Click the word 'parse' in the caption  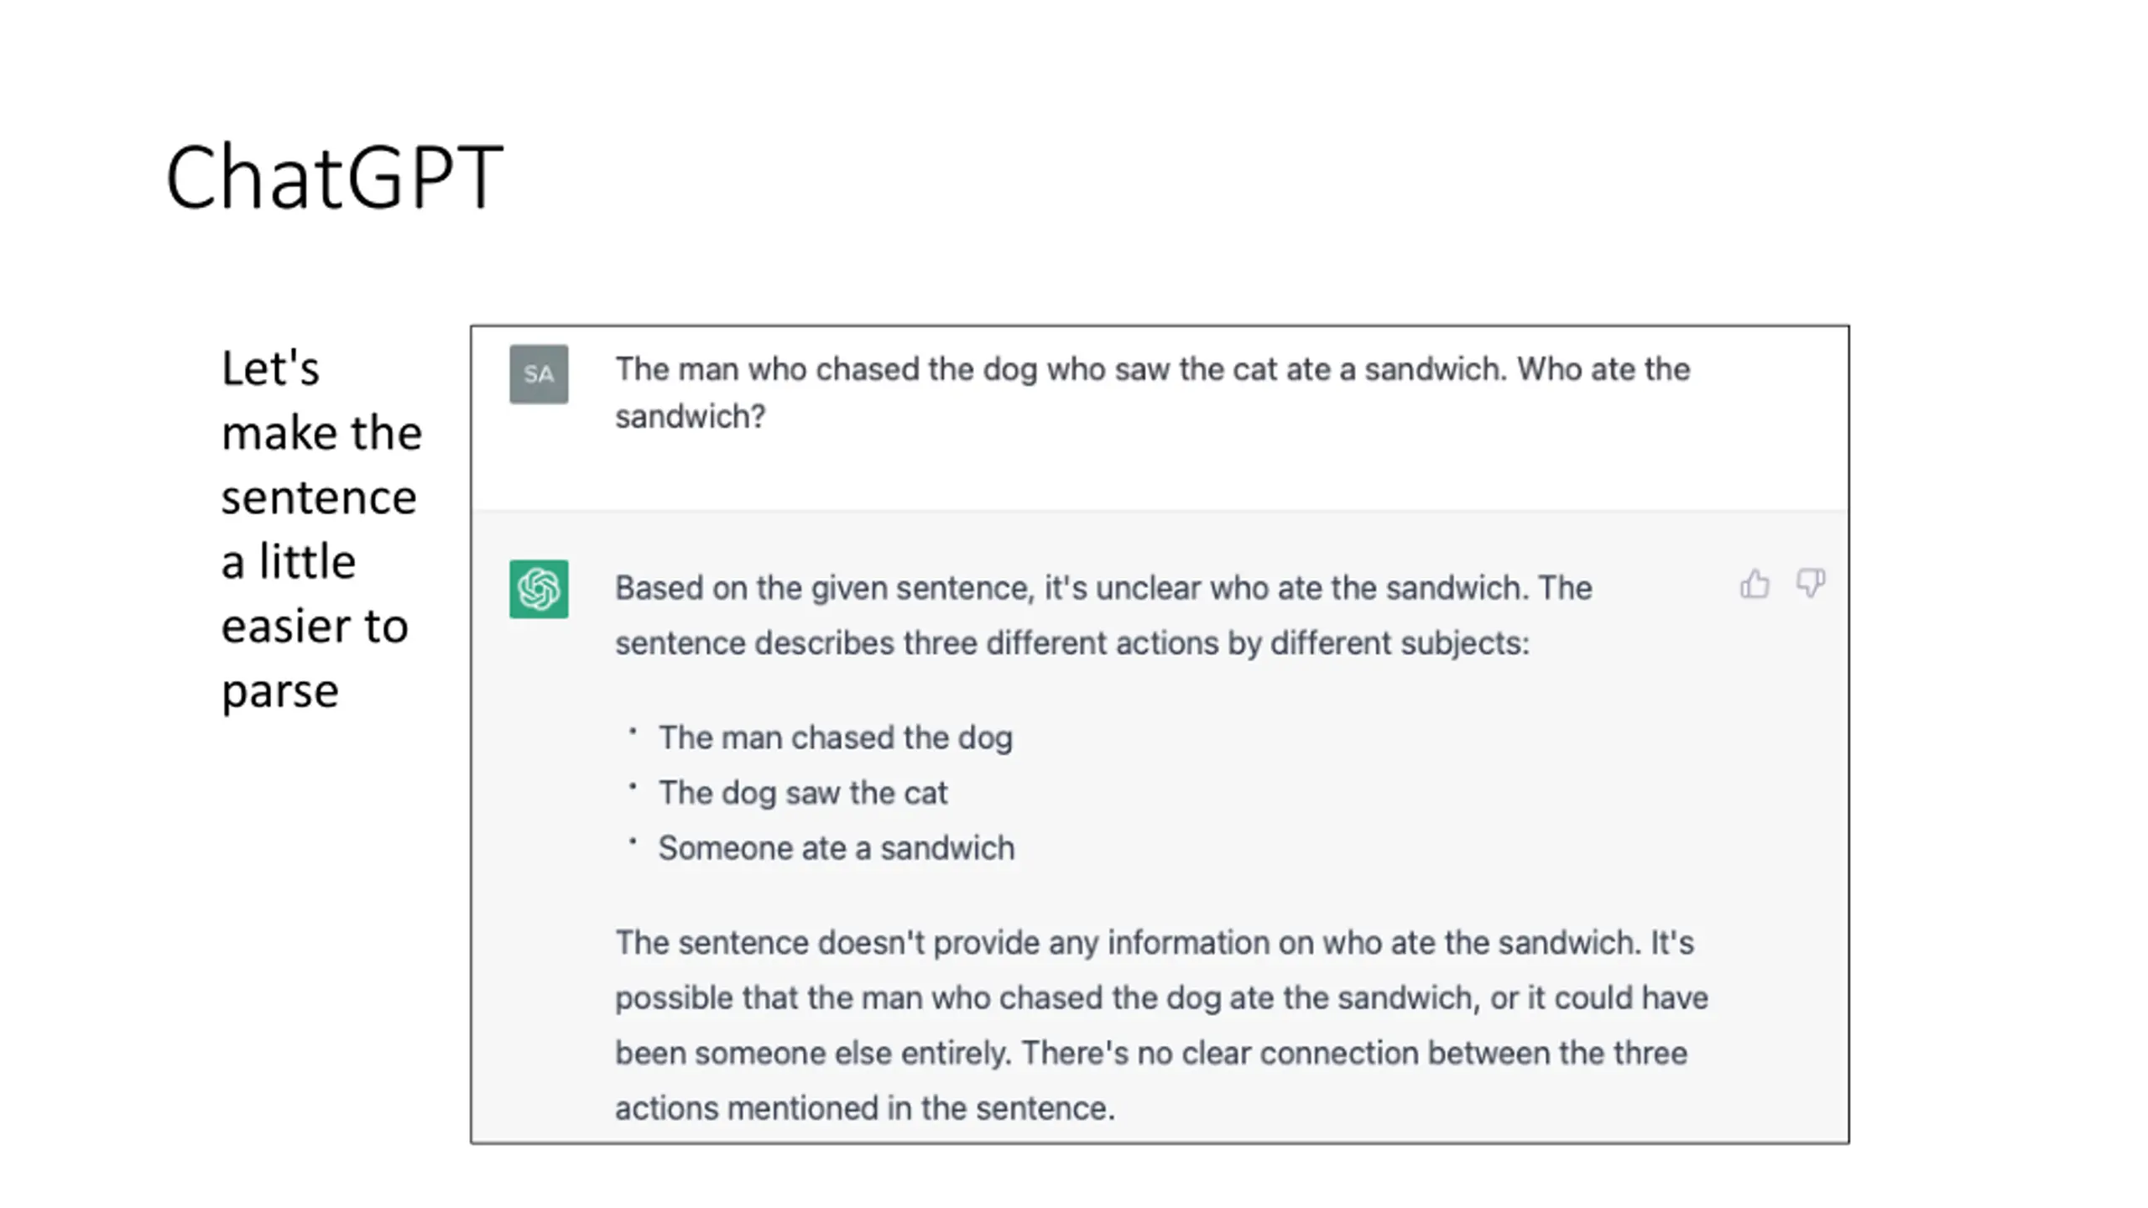pyautogui.click(x=279, y=693)
